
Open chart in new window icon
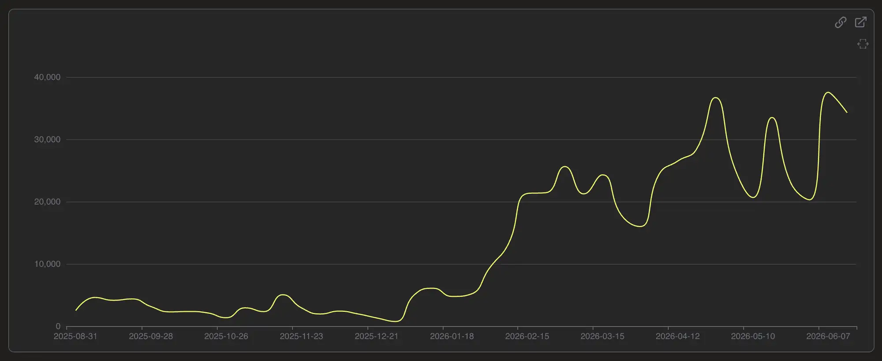coord(861,22)
